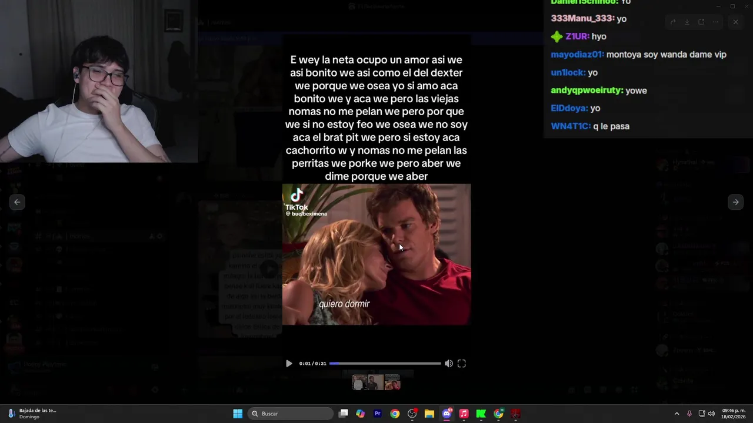Download the media file

687,22
